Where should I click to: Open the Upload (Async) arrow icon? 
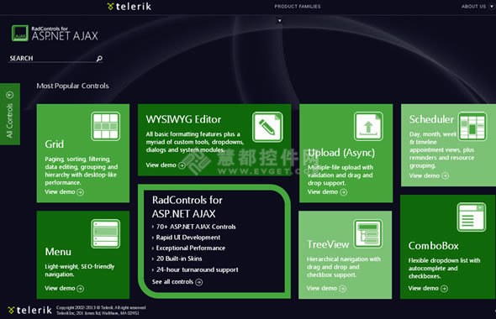[368, 126]
